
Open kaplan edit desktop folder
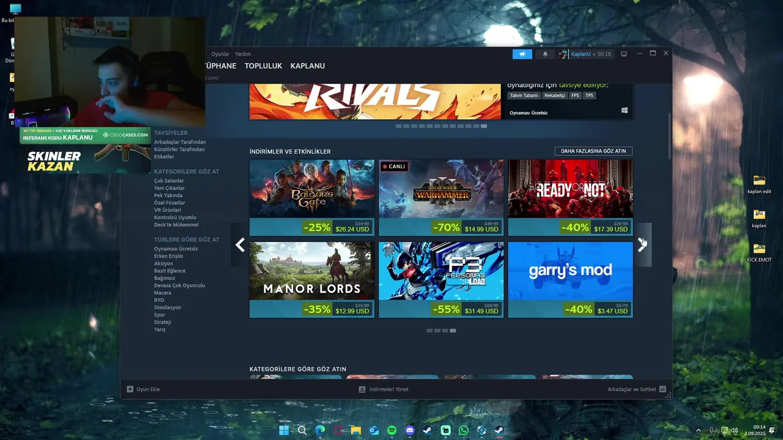(x=759, y=185)
